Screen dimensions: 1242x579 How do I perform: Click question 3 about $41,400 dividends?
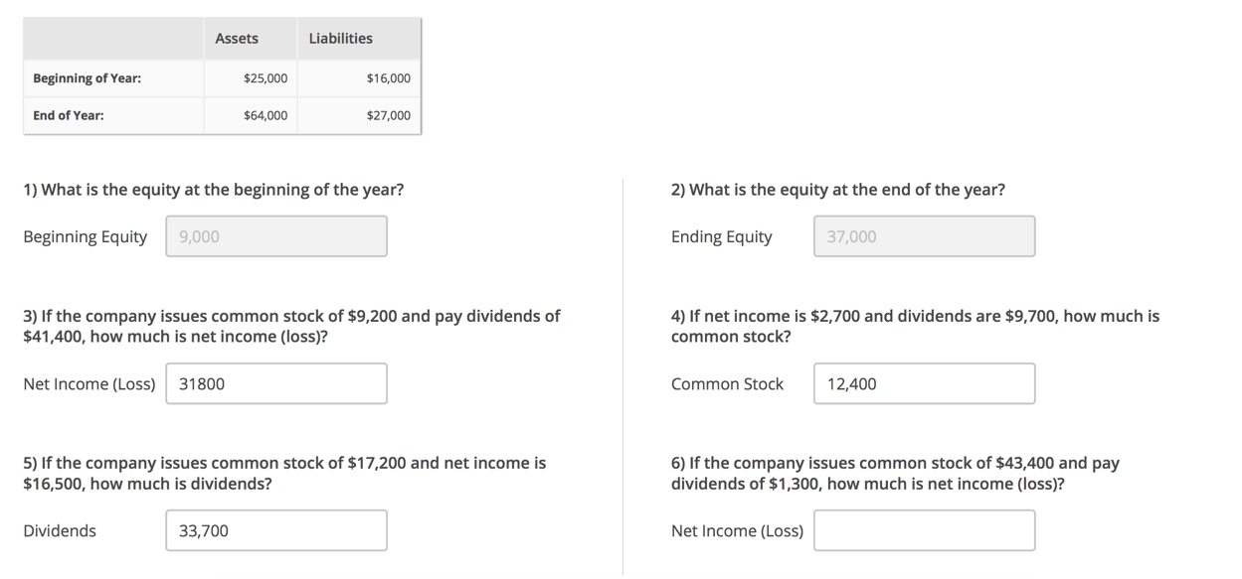(x=291, y=326)
